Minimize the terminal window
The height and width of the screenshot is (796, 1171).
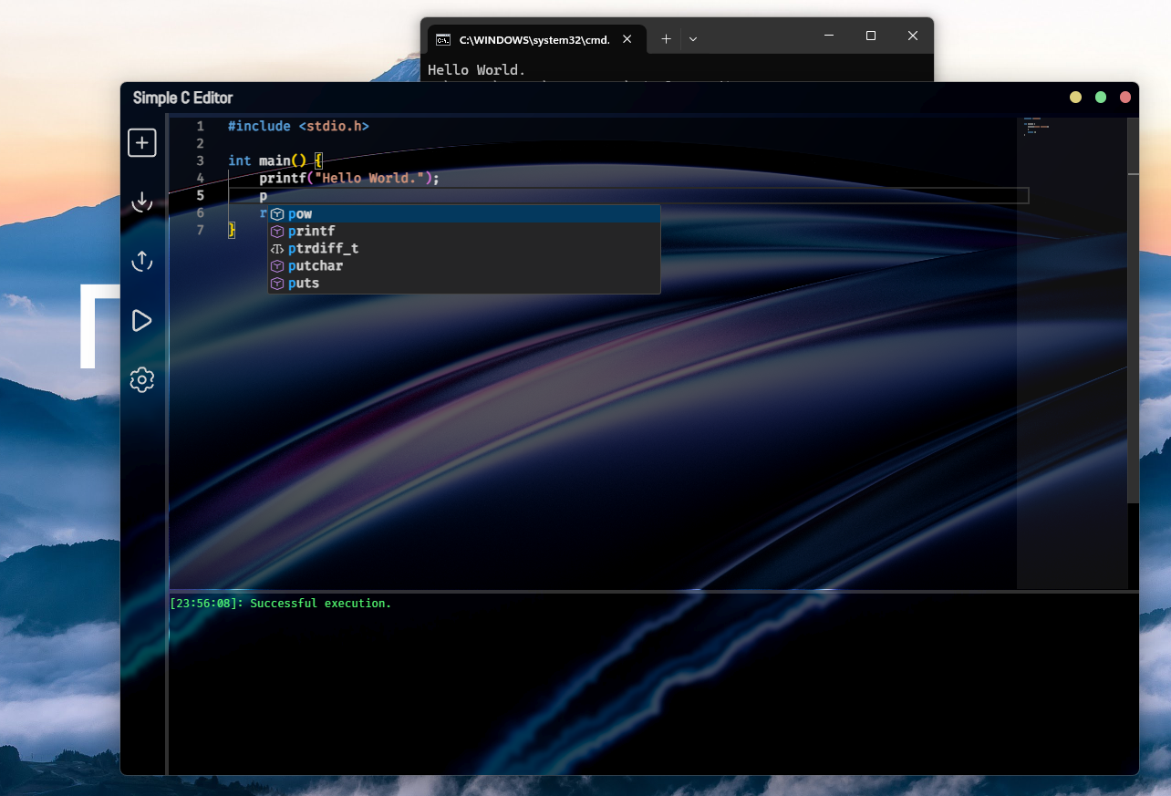click(x=829, y=36)
